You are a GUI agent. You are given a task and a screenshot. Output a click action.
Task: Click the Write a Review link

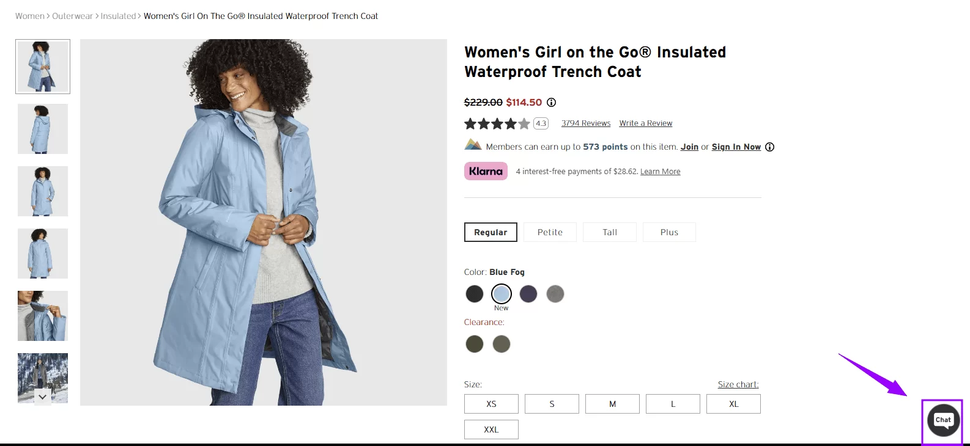coord(645,123)
